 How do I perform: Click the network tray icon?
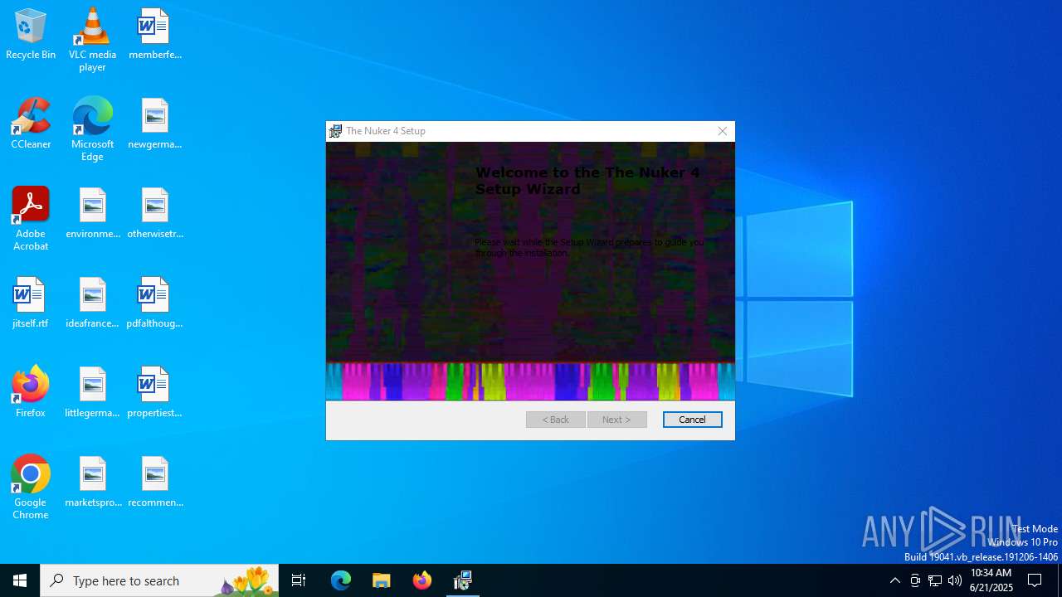935,580
